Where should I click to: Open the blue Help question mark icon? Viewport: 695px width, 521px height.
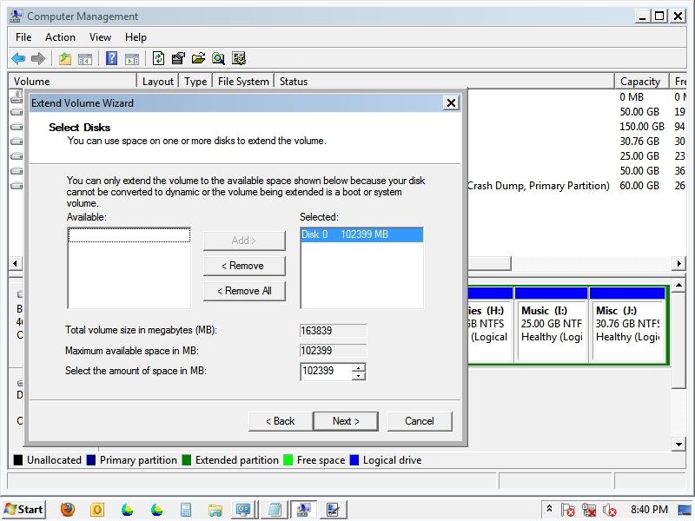pyautogui.click(x=111, y=59)
